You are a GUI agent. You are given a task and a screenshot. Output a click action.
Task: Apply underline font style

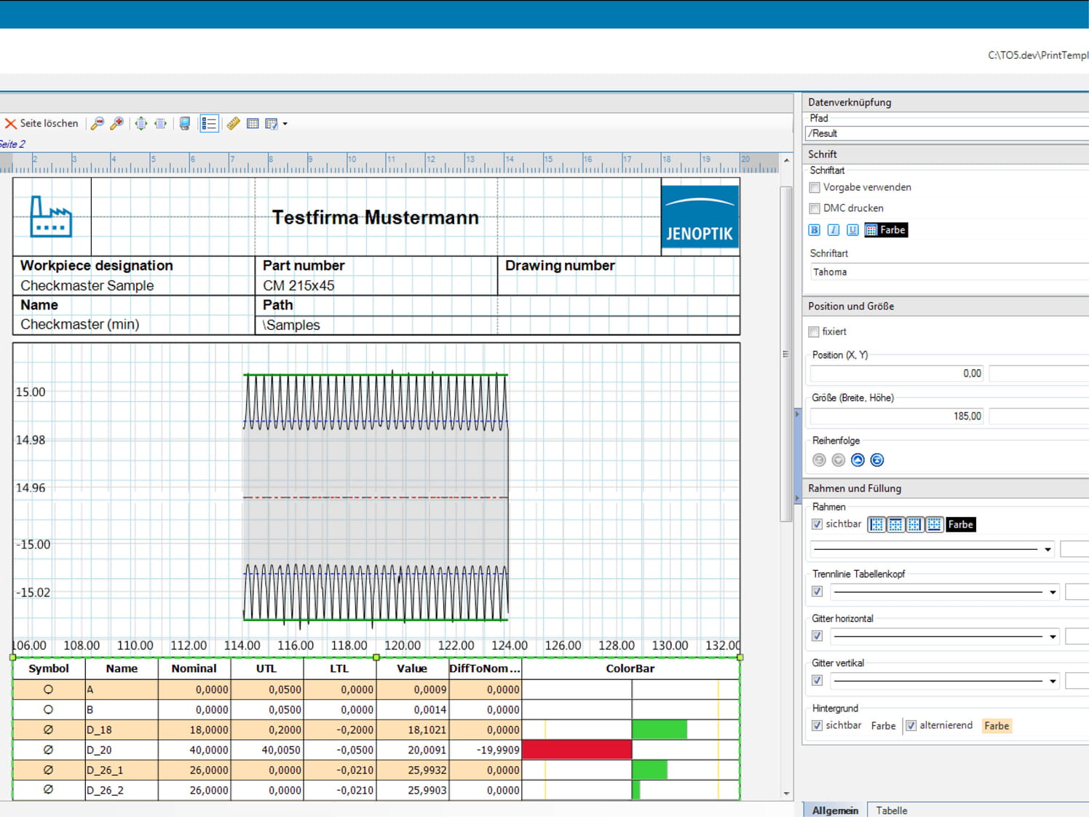click(852, 230)
